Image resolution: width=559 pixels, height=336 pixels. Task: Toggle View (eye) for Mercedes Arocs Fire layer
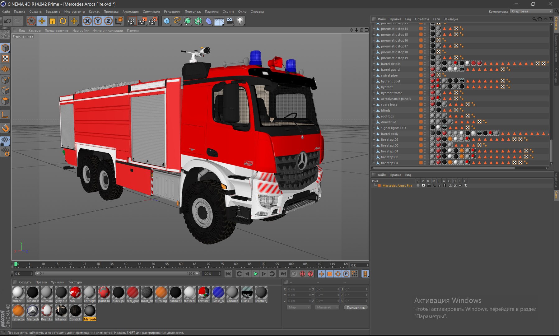[423, 185]
